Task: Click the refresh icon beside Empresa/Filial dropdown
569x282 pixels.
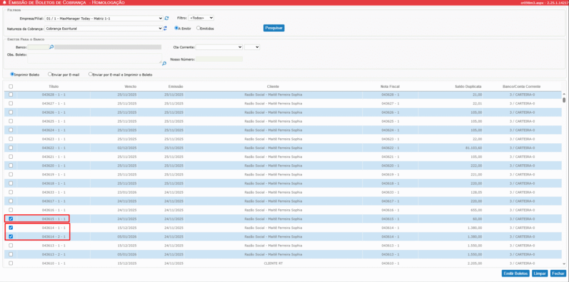Action: point(166,18)
